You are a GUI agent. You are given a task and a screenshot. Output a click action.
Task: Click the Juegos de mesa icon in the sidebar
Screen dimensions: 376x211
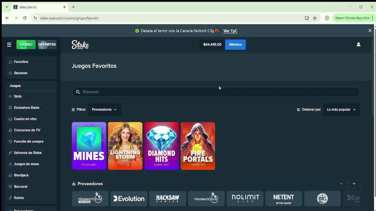tap(10, 164)
